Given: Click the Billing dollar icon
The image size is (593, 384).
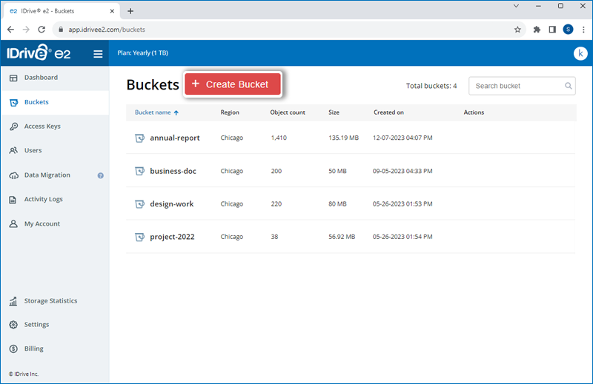Looking at the screenshot, I should click(x=13, y=349).
